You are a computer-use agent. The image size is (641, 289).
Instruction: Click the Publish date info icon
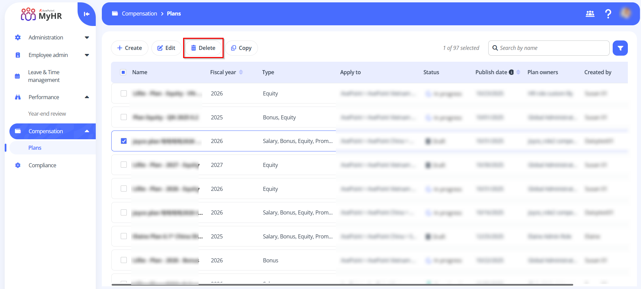[511, 72]
